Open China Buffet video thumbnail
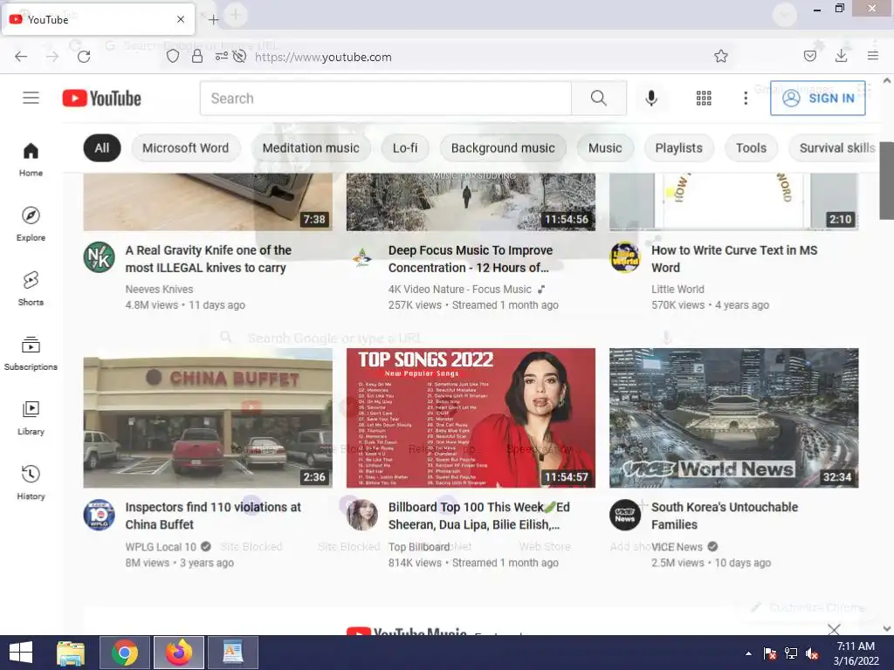This screenshot has width=894, height=670. [208, 418]
